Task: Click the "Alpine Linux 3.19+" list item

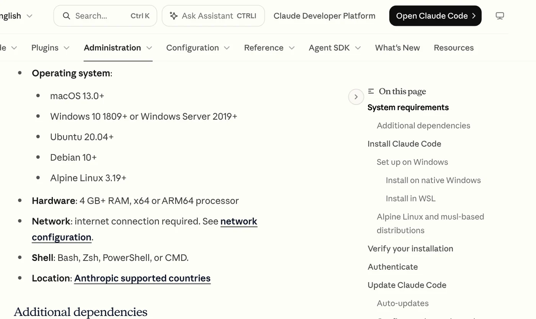Action: coord(88,178)
